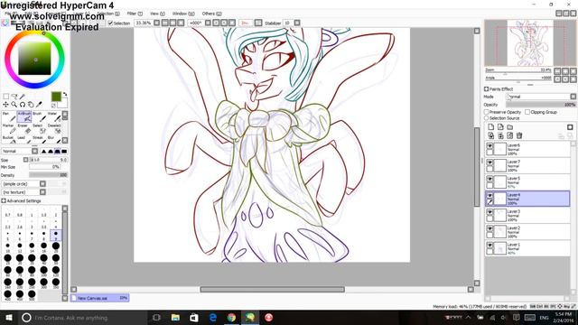578x325 pixels.
Task: Create a new normal layer
Action: coord(490,127)
